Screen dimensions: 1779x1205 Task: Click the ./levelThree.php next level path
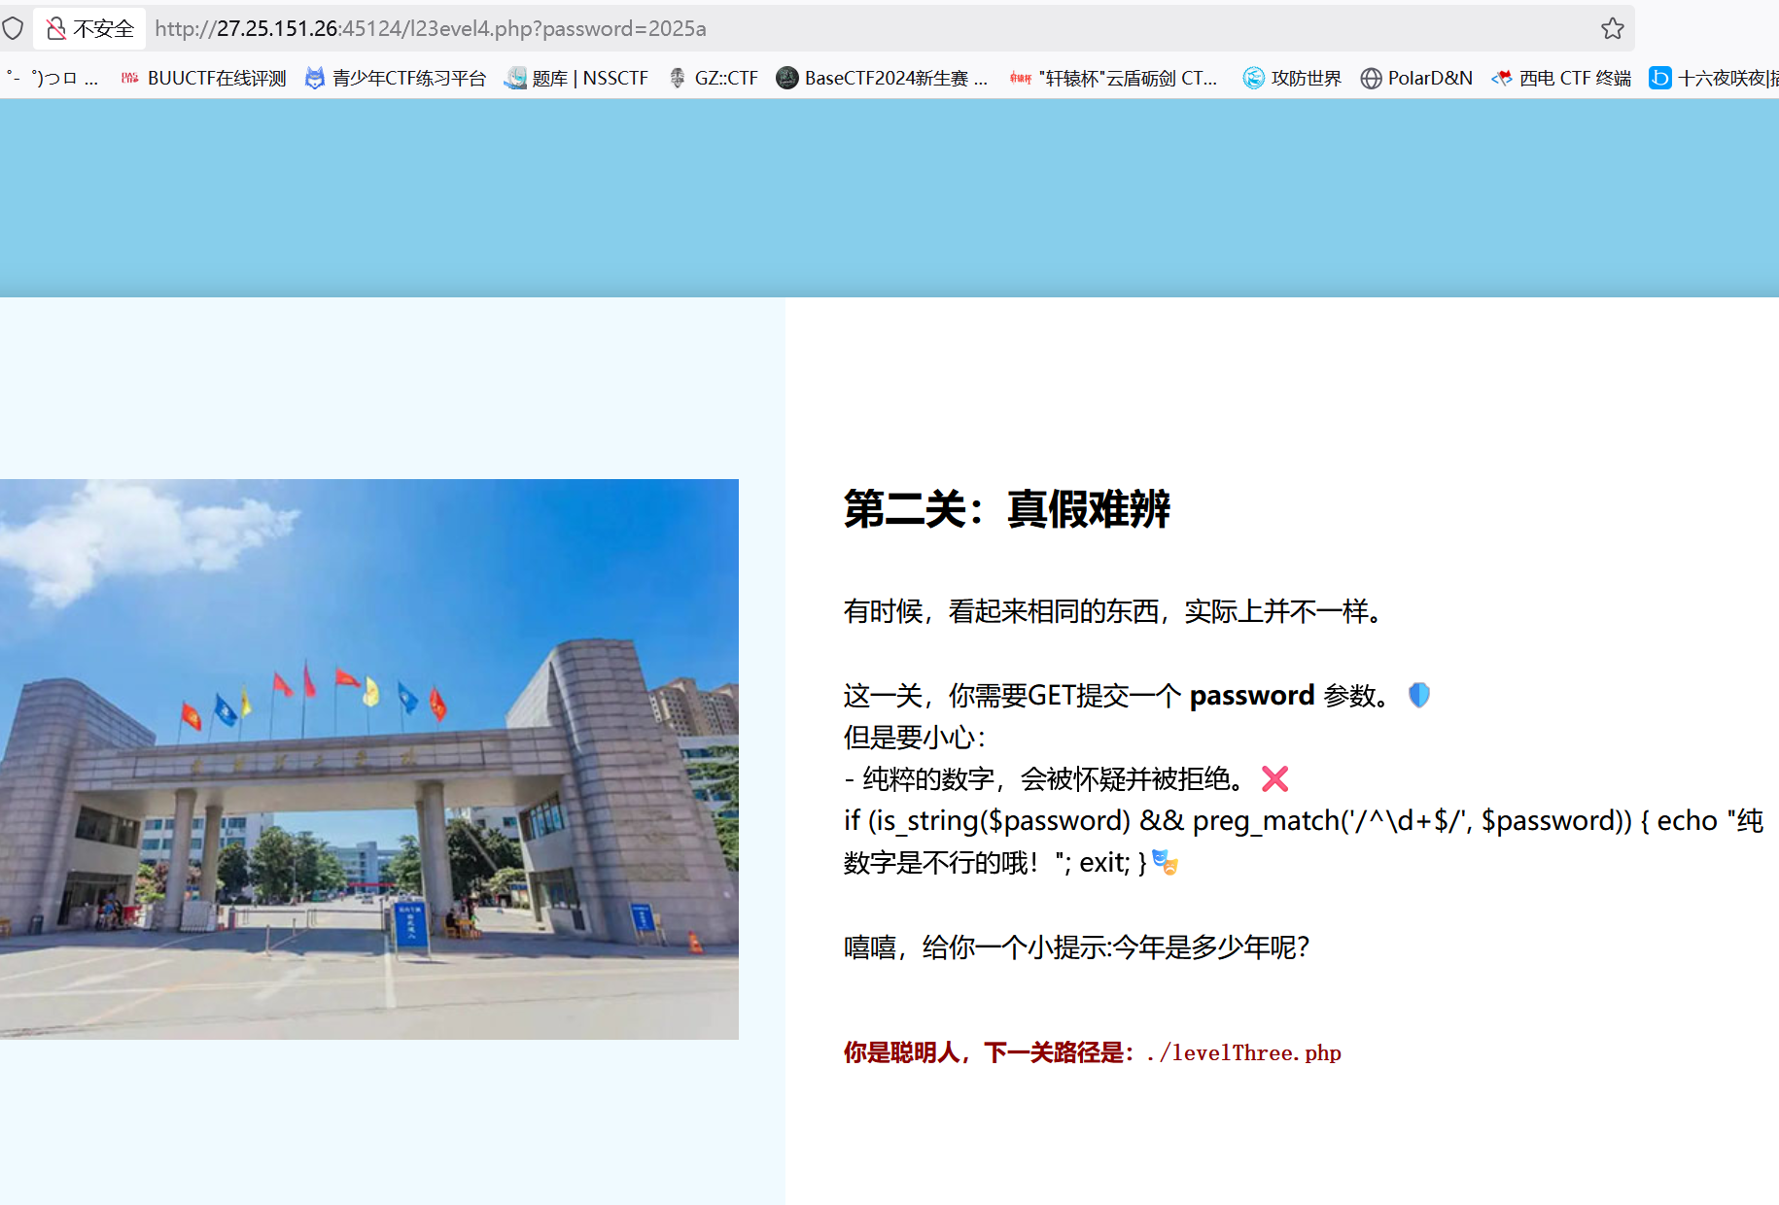[x=1243, y=1052]
